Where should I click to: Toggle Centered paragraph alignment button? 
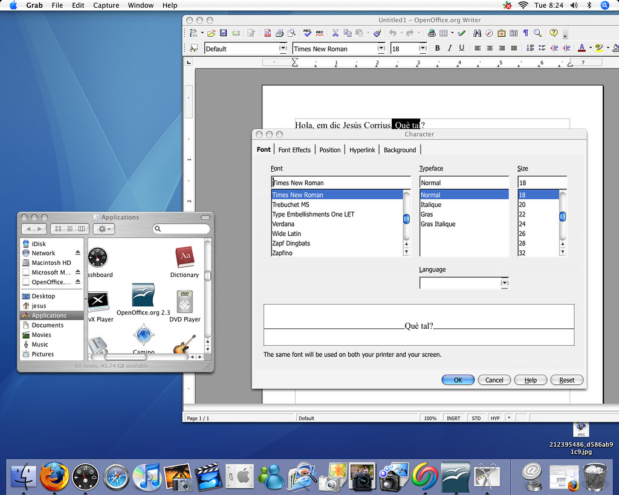point(490,48)
